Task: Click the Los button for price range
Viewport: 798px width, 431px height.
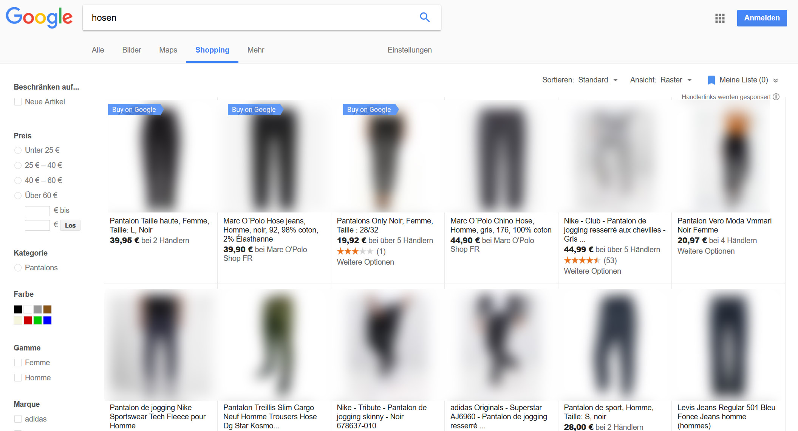Action: pyautogui.click(x=70, y=225)
